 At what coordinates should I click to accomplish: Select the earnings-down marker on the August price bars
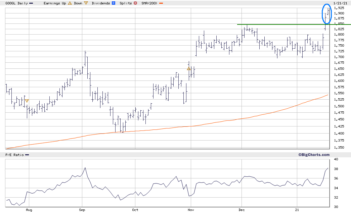tap(27, 101)
